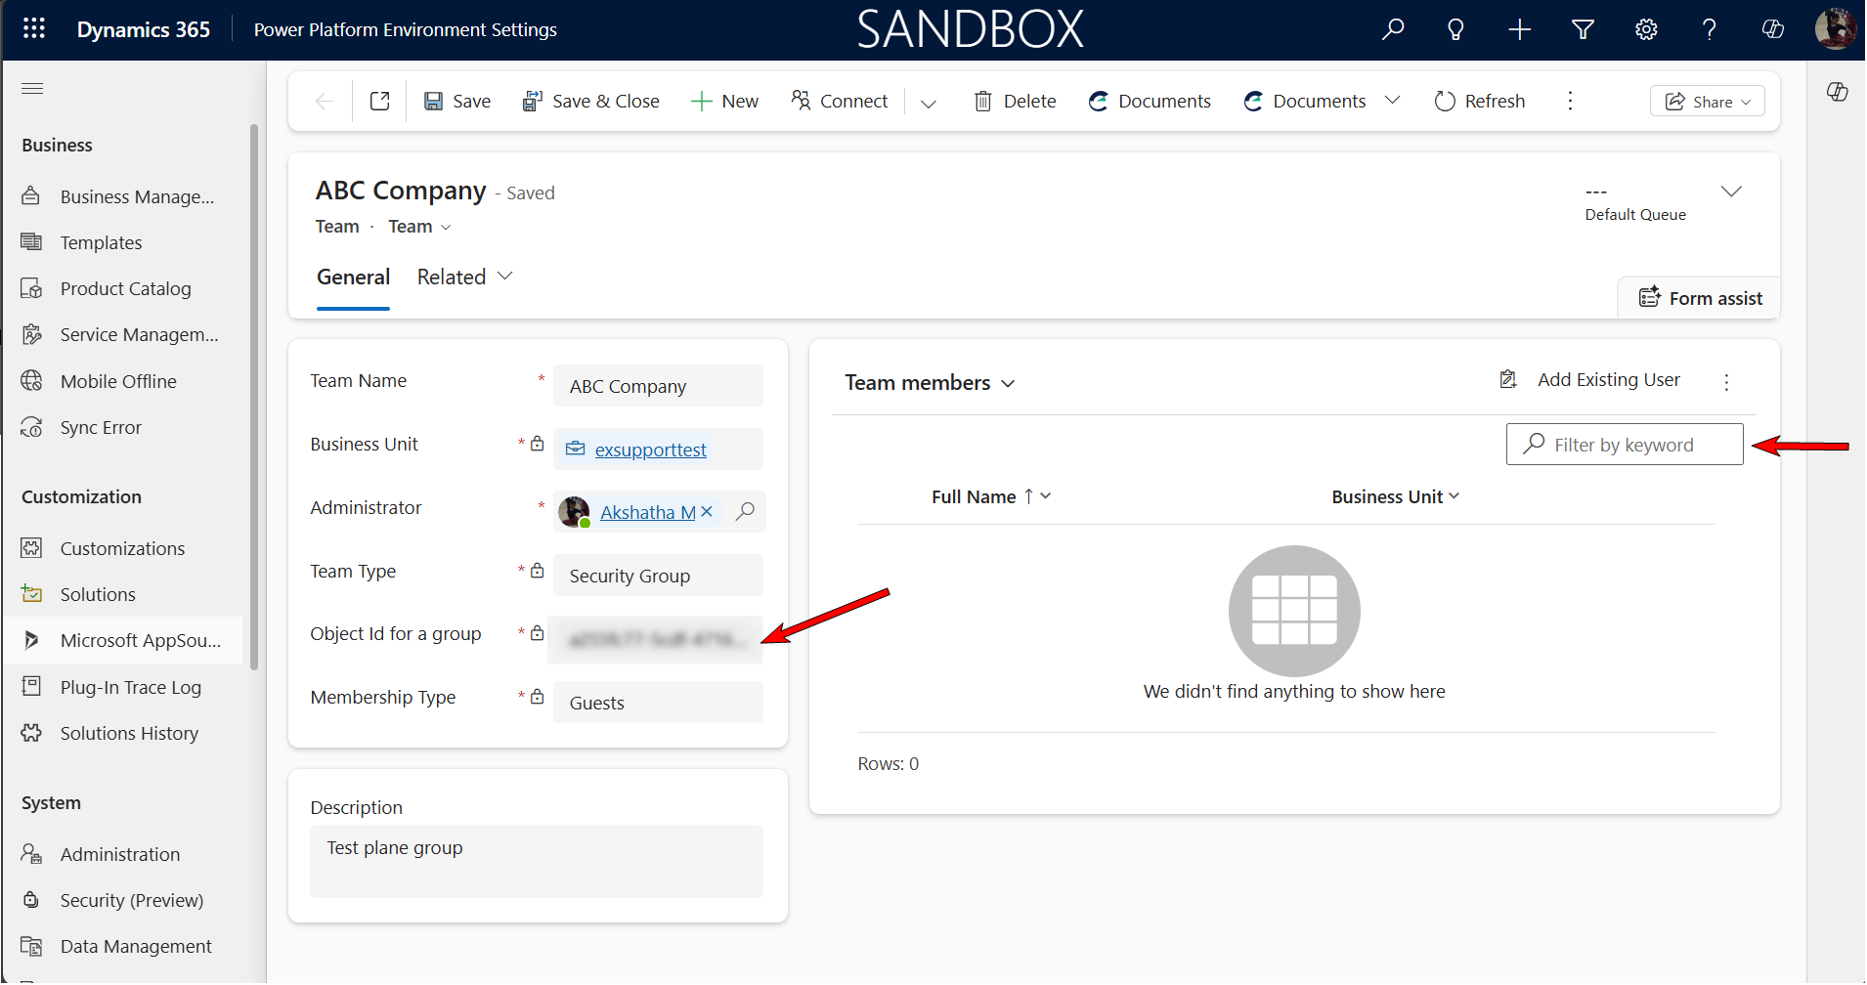Click Add Existing User
The height and width of the screenshot is (985, 1867).
point(1590,379)
